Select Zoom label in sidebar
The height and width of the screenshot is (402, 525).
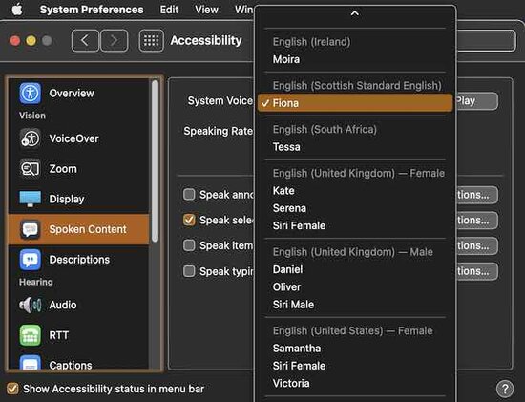point(63,168)
